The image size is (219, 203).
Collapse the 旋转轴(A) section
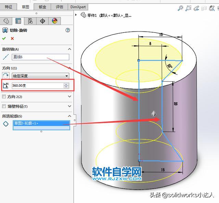pos(69,49)
